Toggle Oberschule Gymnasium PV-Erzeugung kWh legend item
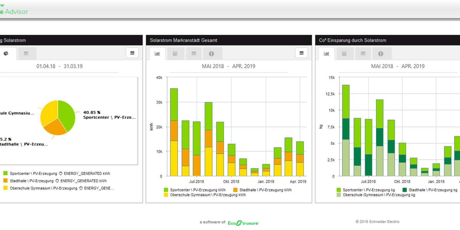Image resolution: width=460 pixels, height=230 pixels. (205, 195)
